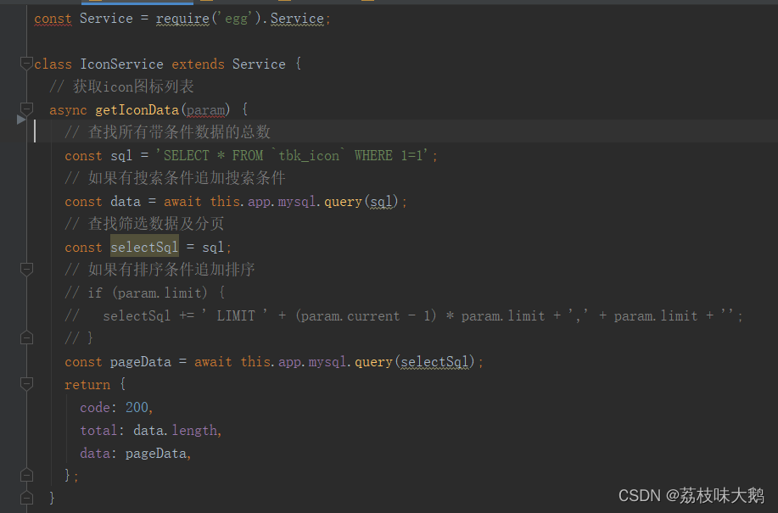Screen dimensions: 778x513
Task: Collapse the getIconData method fold arrow
Action: 26,109
